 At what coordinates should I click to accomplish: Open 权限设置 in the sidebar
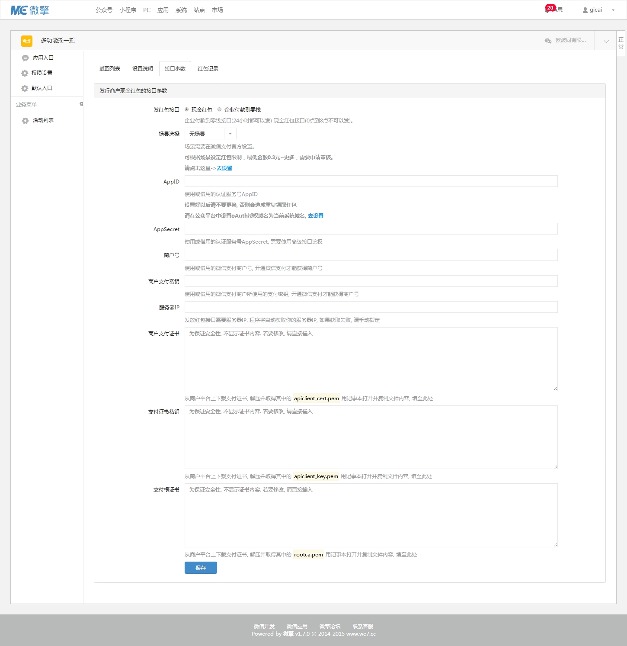coord(42,73)
